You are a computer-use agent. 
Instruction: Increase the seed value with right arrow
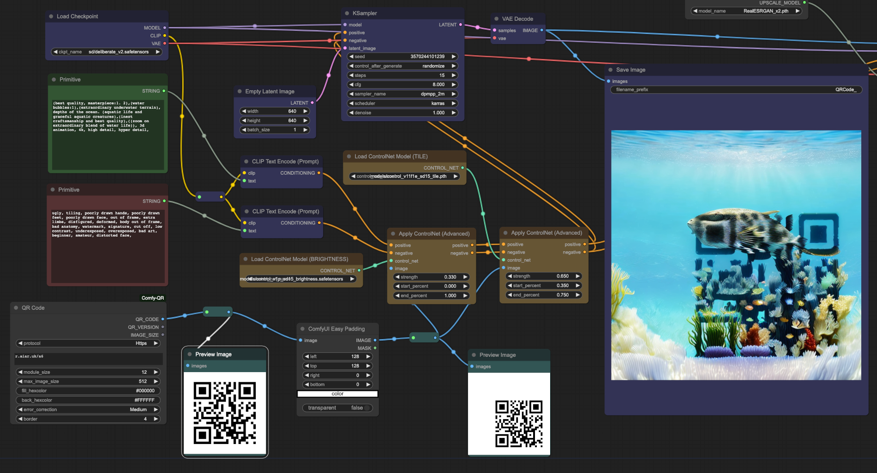(453, 57)
